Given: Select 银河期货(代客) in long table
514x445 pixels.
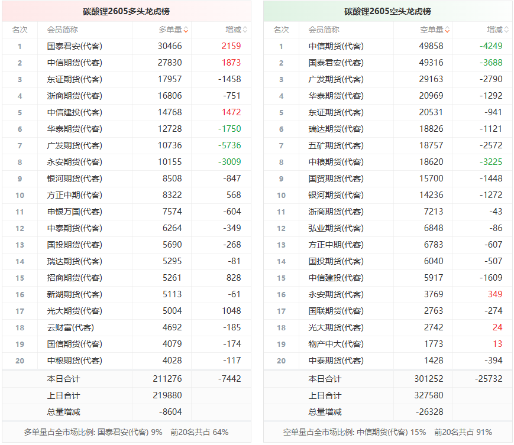Looking at the screenshot, I should tap(75, 178).
